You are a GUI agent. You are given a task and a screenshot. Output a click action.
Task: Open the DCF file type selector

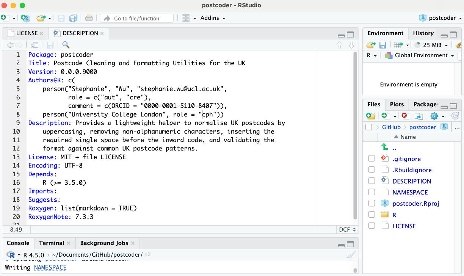pyautogui.click(x=347, y=230)
